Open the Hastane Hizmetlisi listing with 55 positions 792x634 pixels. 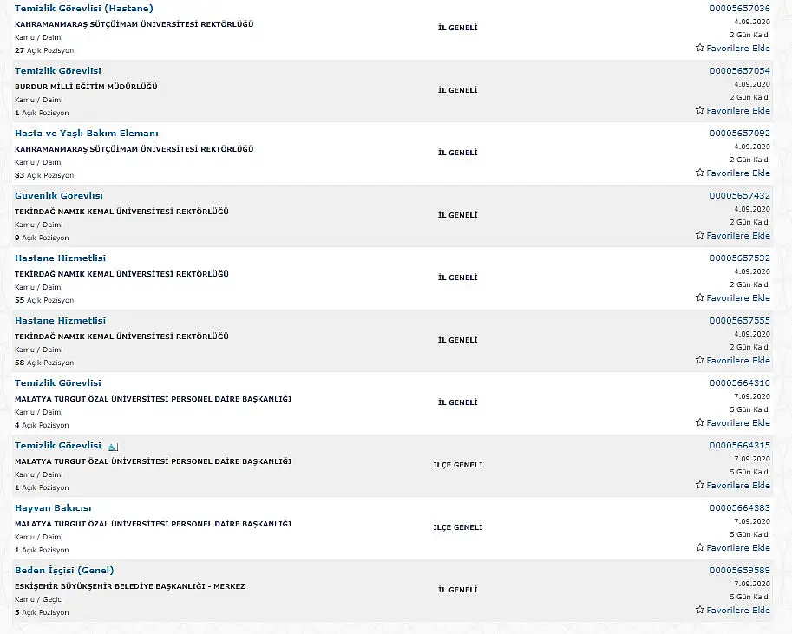60,258
